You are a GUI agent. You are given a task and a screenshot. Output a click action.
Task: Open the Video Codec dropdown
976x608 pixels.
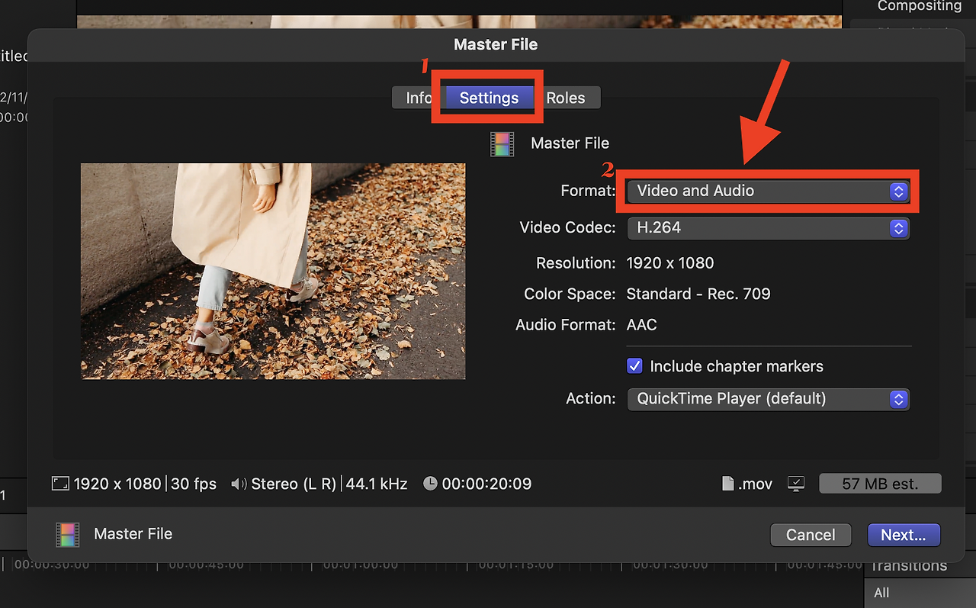(768, 228)
